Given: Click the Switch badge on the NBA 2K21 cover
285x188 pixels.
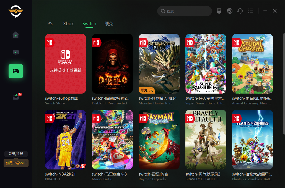Looking at the screenshot, I should (50, 119).
